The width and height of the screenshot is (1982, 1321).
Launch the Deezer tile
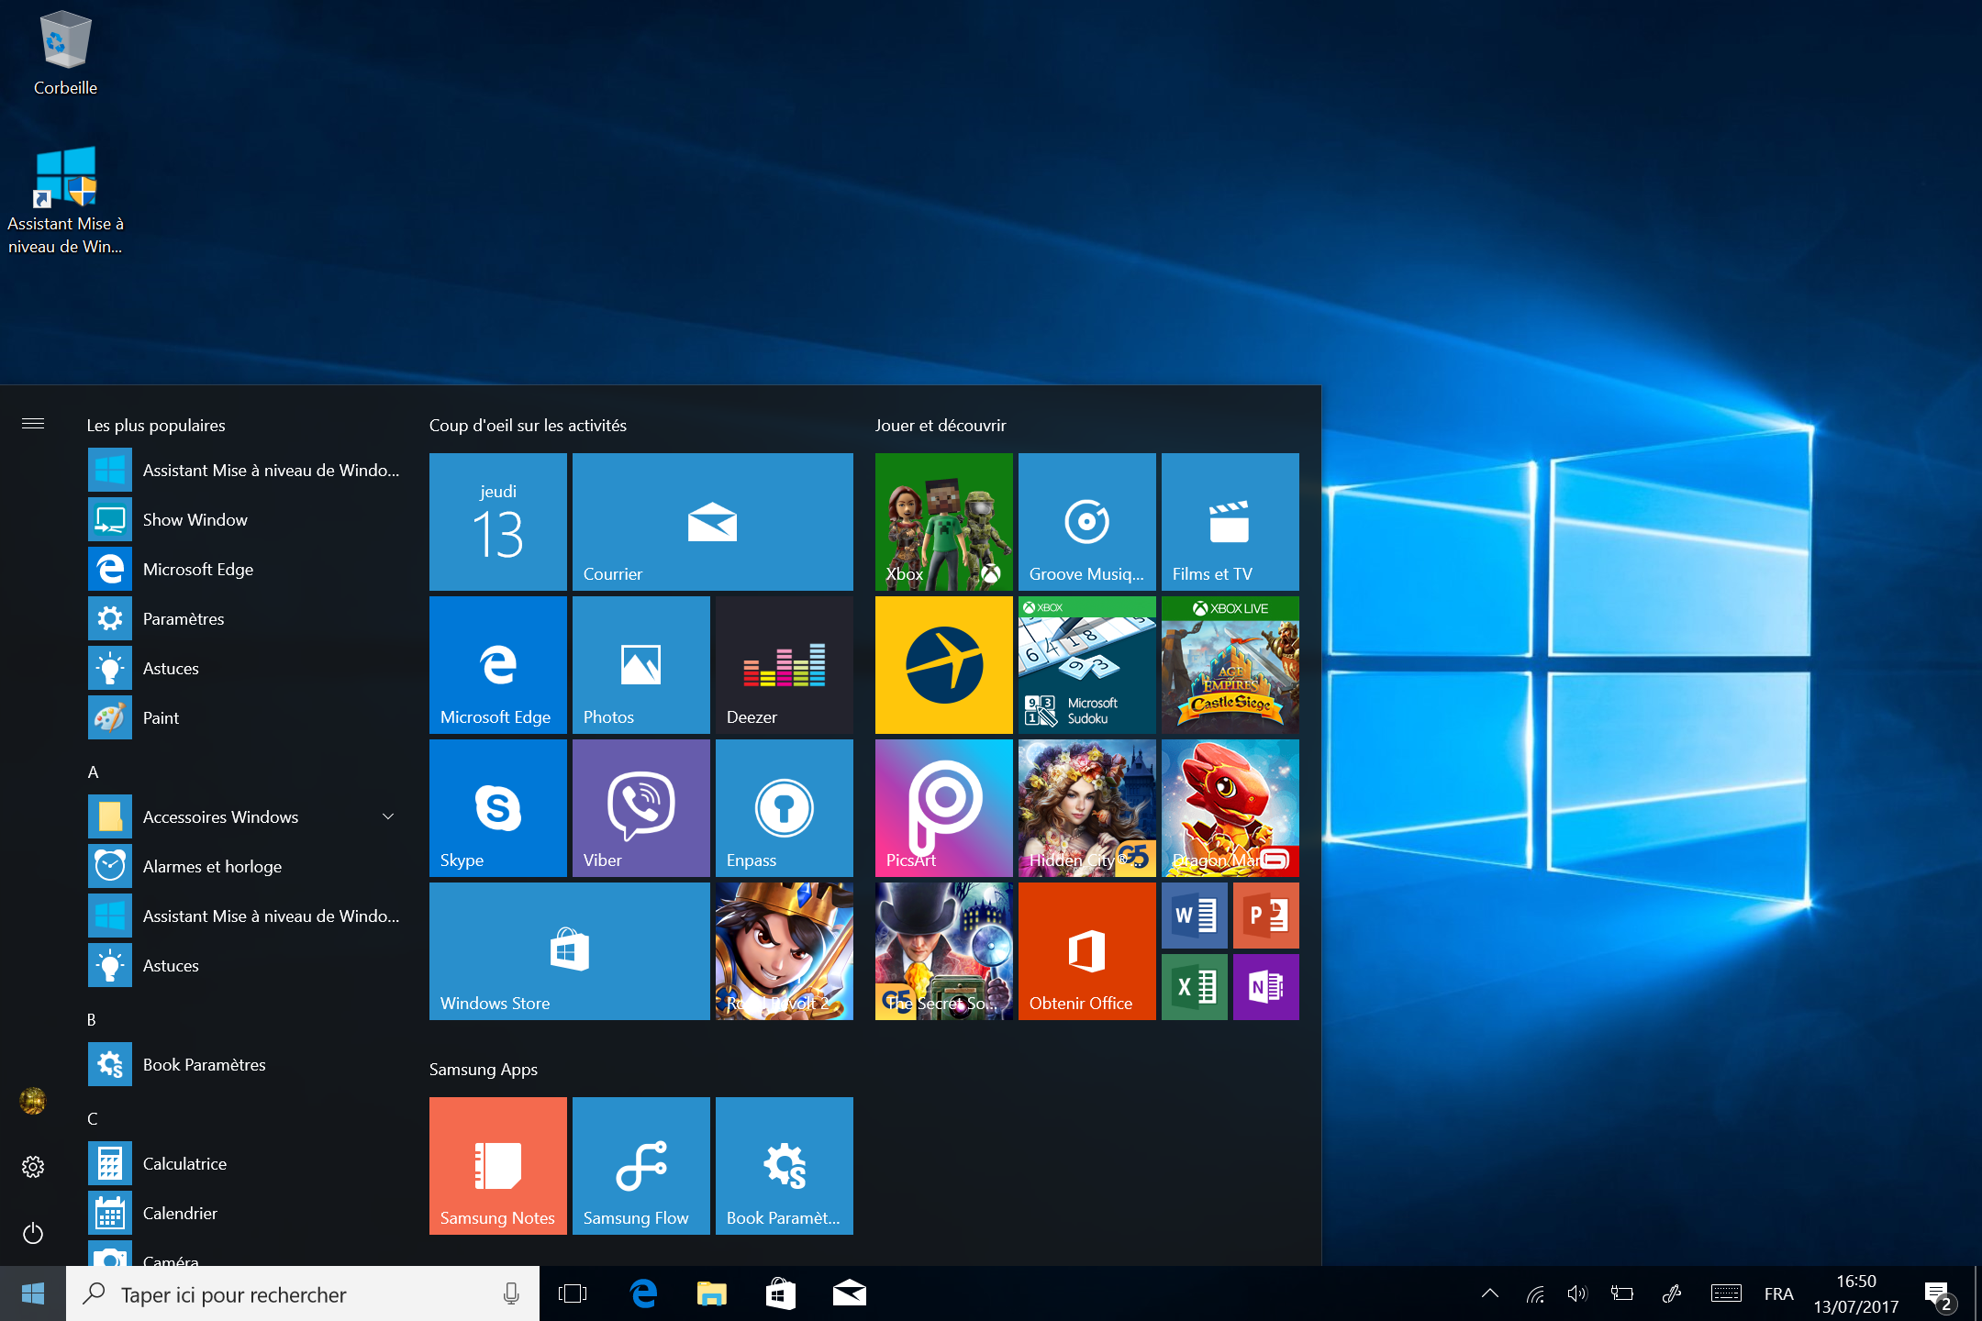click(x=784, y=664)
